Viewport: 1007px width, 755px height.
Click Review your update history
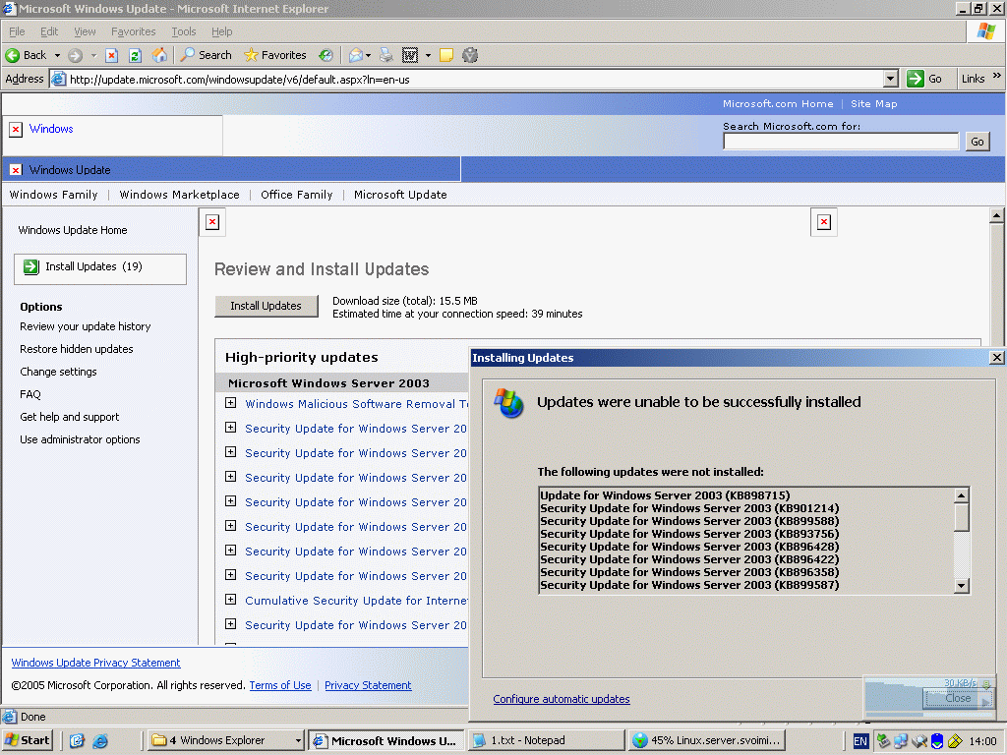coord(86,326)
